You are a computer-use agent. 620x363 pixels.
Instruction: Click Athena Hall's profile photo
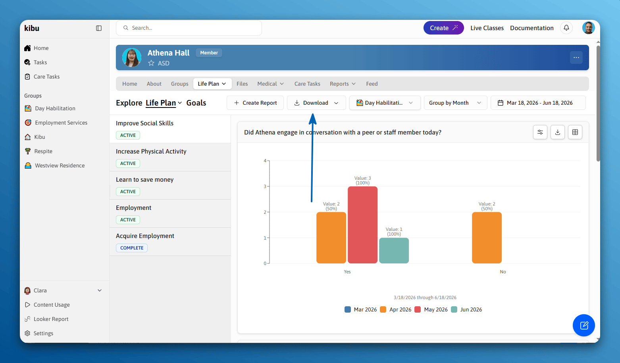[x=132, y=58]
